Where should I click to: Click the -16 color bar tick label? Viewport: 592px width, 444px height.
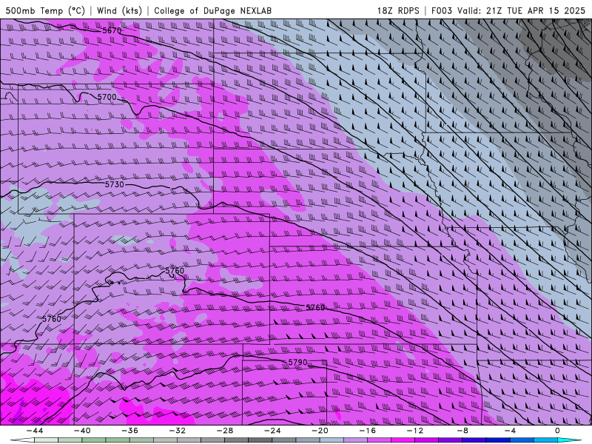(368, 431)
